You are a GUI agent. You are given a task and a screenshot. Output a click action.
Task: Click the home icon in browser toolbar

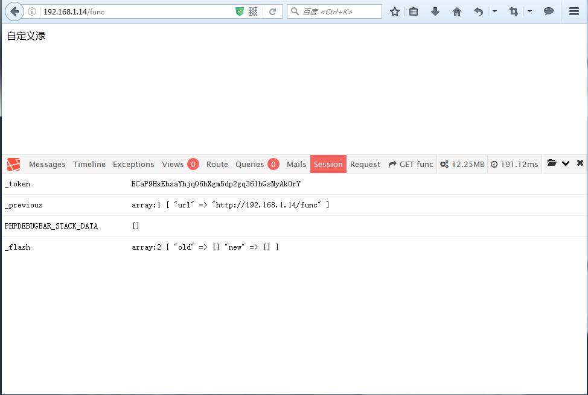pos(456,11)
